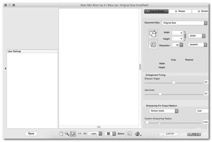Click the Add Grain value box 25

(x=206, y=93)
